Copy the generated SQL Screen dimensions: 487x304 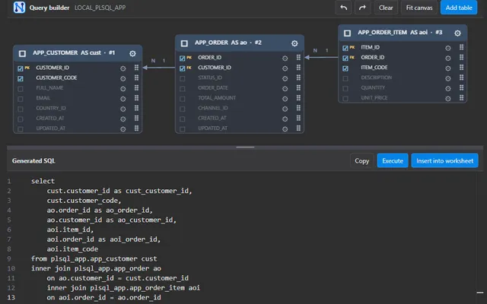click(x=362, y=160)
